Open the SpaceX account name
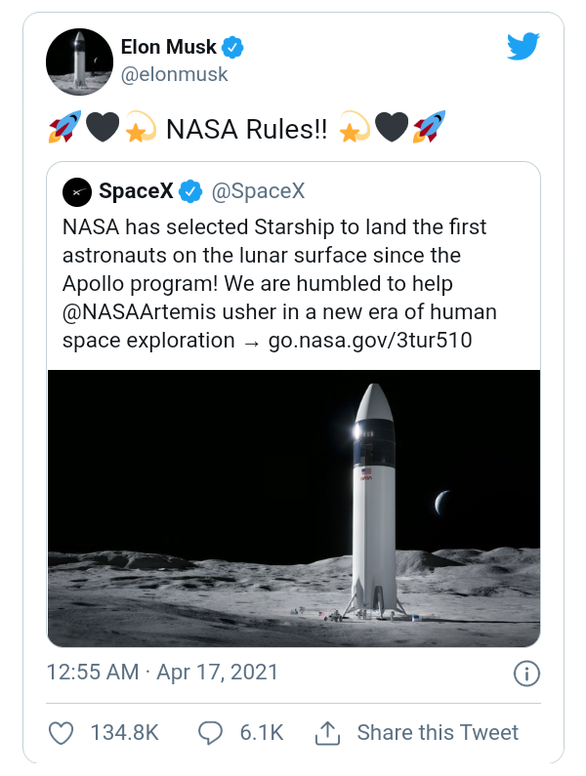Screen dimensions: 586x776 click(x=136, y=191)
